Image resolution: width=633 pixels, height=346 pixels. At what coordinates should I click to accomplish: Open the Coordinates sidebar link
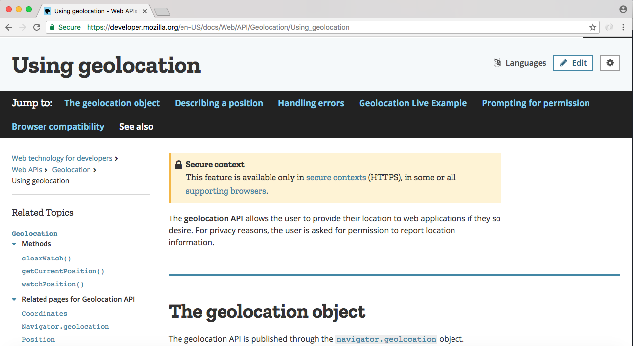pos(45,314)
